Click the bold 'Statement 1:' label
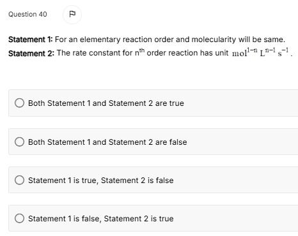Viewport: 298px width, 236px height. point(30,40)
